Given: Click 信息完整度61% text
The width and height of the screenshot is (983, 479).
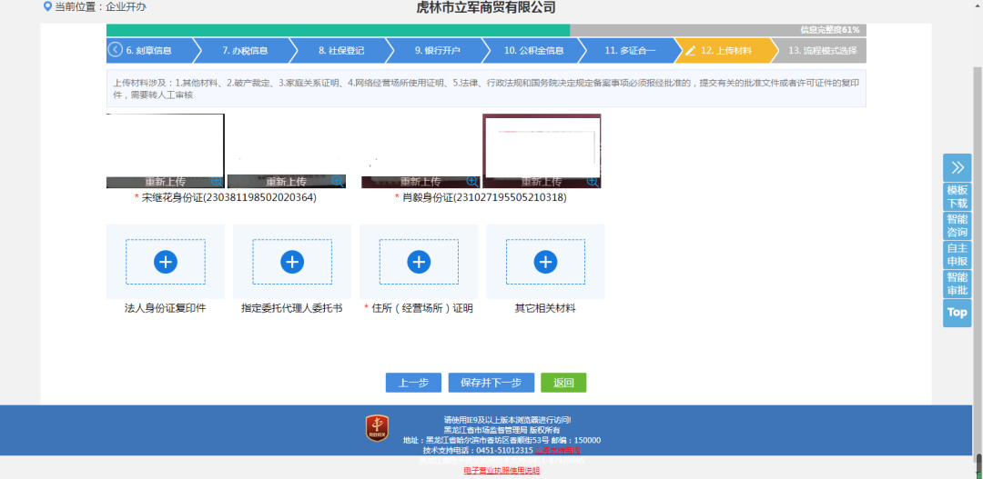Looking at the screenshot, I should tap(829, 30).
